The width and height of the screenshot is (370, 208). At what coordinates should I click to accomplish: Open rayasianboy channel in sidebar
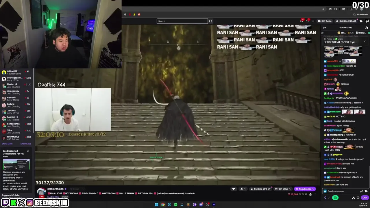[x=16, y=92]
